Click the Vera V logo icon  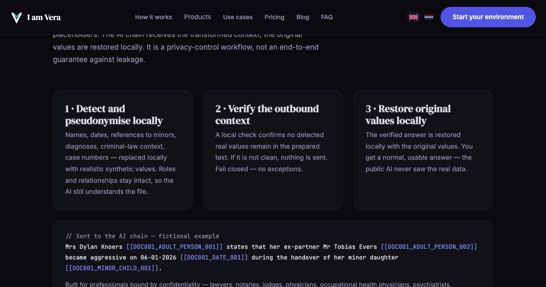coord(17,17)
